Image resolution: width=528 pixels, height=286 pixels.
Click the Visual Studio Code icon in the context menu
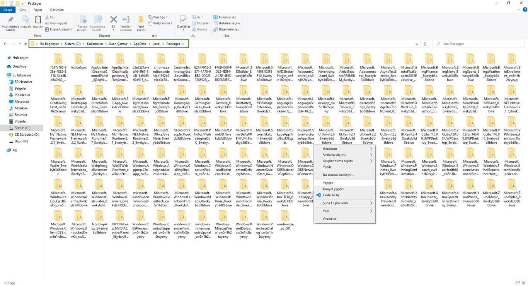coord(319,195)
